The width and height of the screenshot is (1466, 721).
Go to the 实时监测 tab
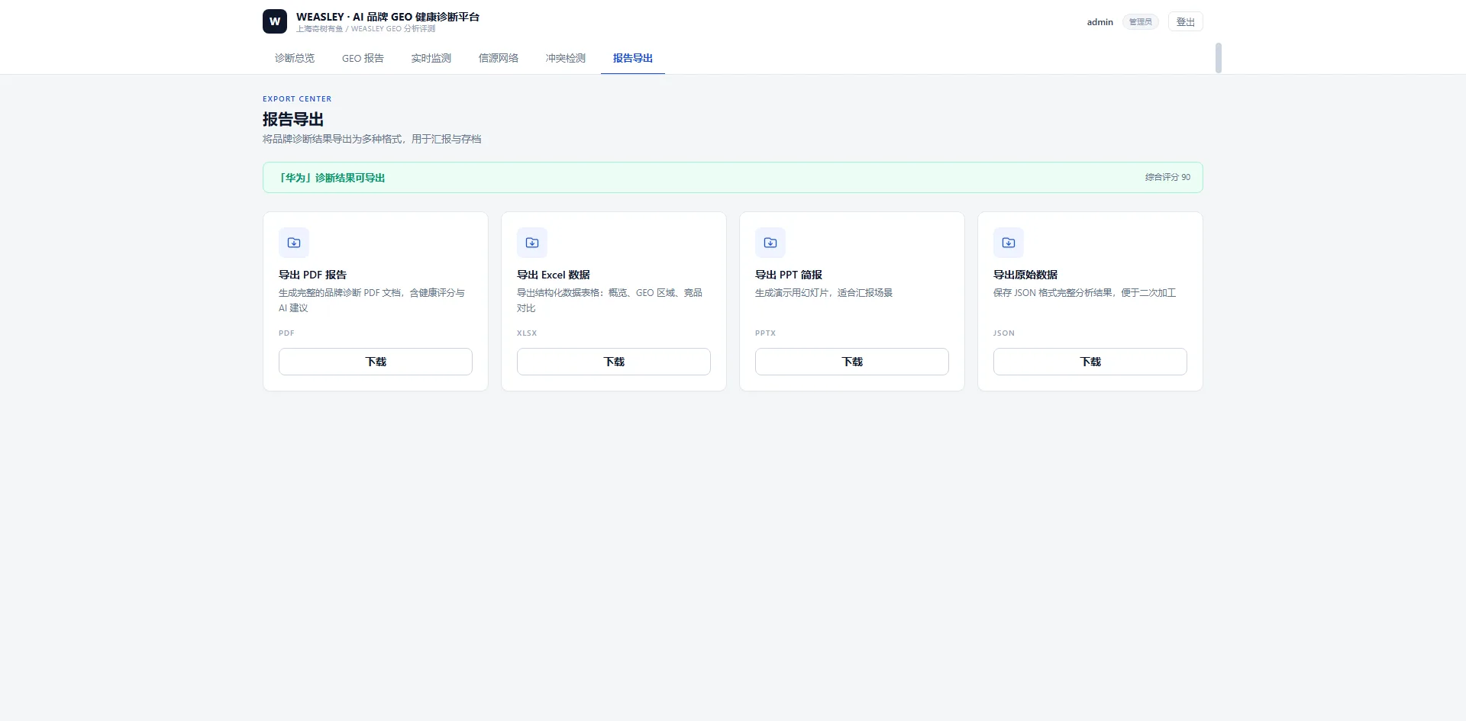click(x=431, y=58)
